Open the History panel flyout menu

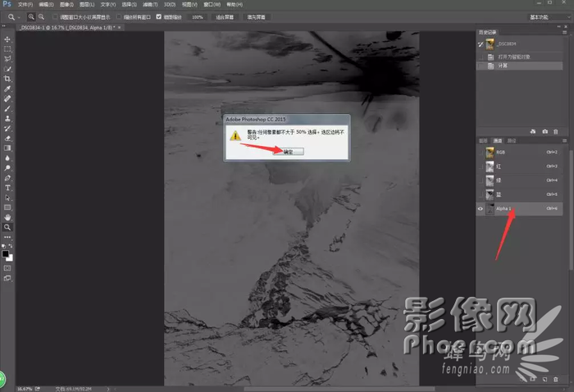pyautogui.click(x=564, y=32)
